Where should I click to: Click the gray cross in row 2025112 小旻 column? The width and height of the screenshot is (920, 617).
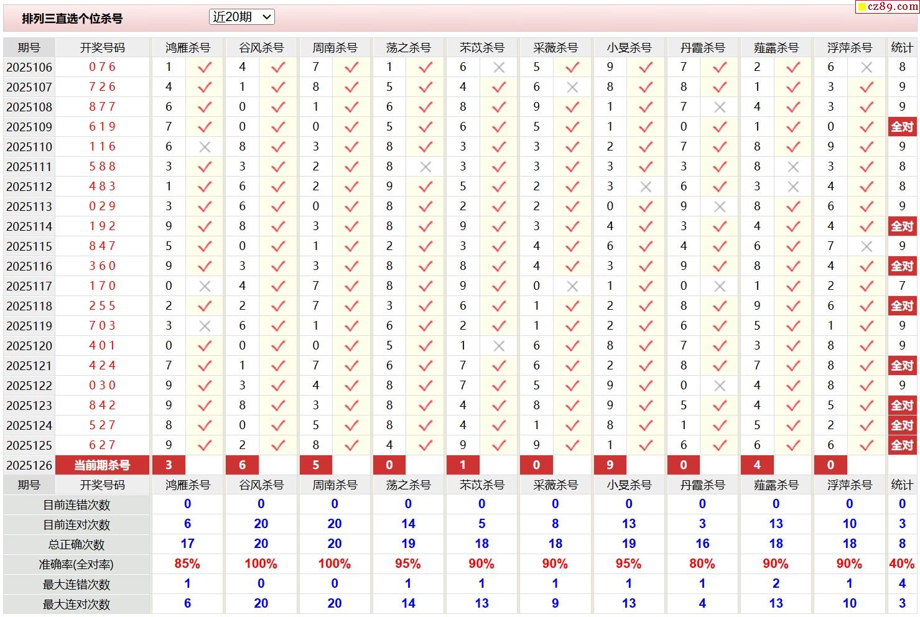click(x=646, y=187)
